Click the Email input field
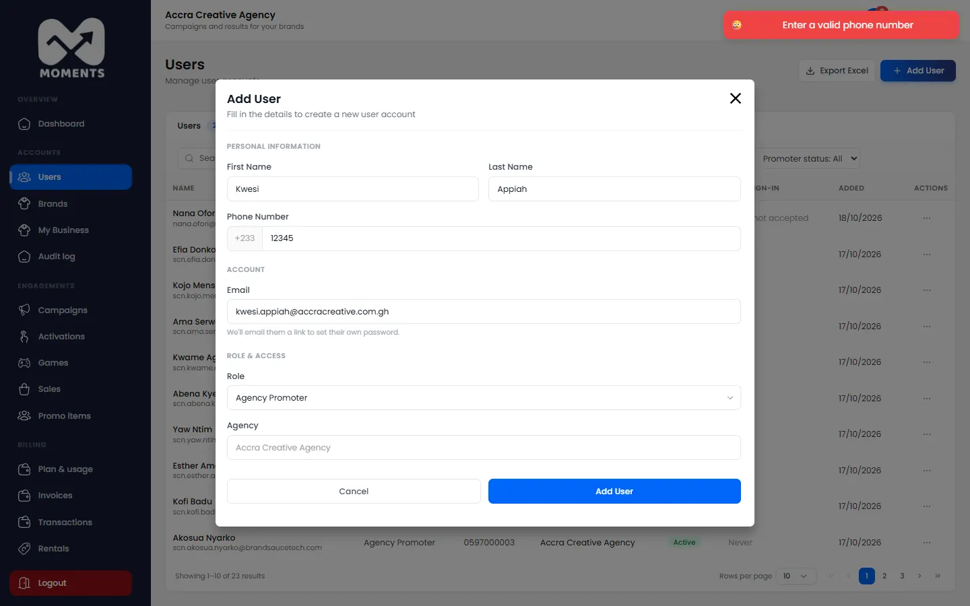Screen dimensions: 970x606 484,312
